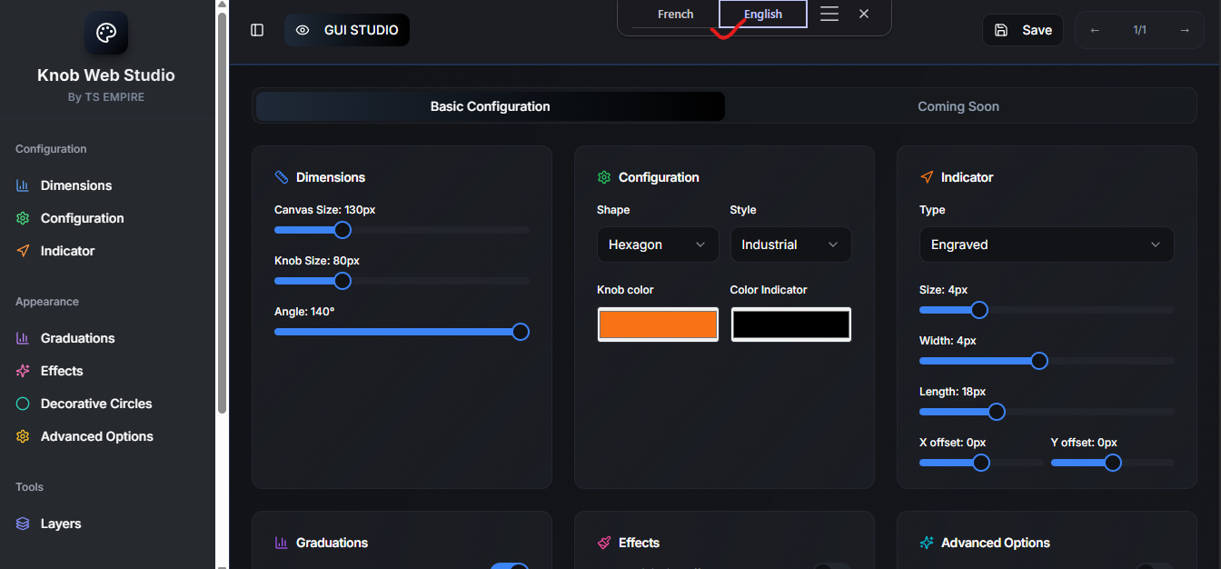
Task: Open Advanced Options in the sidebar
Action: (97, 436)
